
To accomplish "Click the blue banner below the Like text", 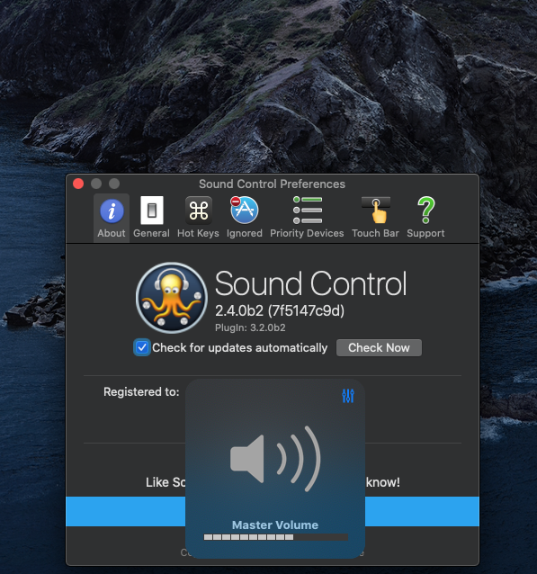I will [273, 511].
